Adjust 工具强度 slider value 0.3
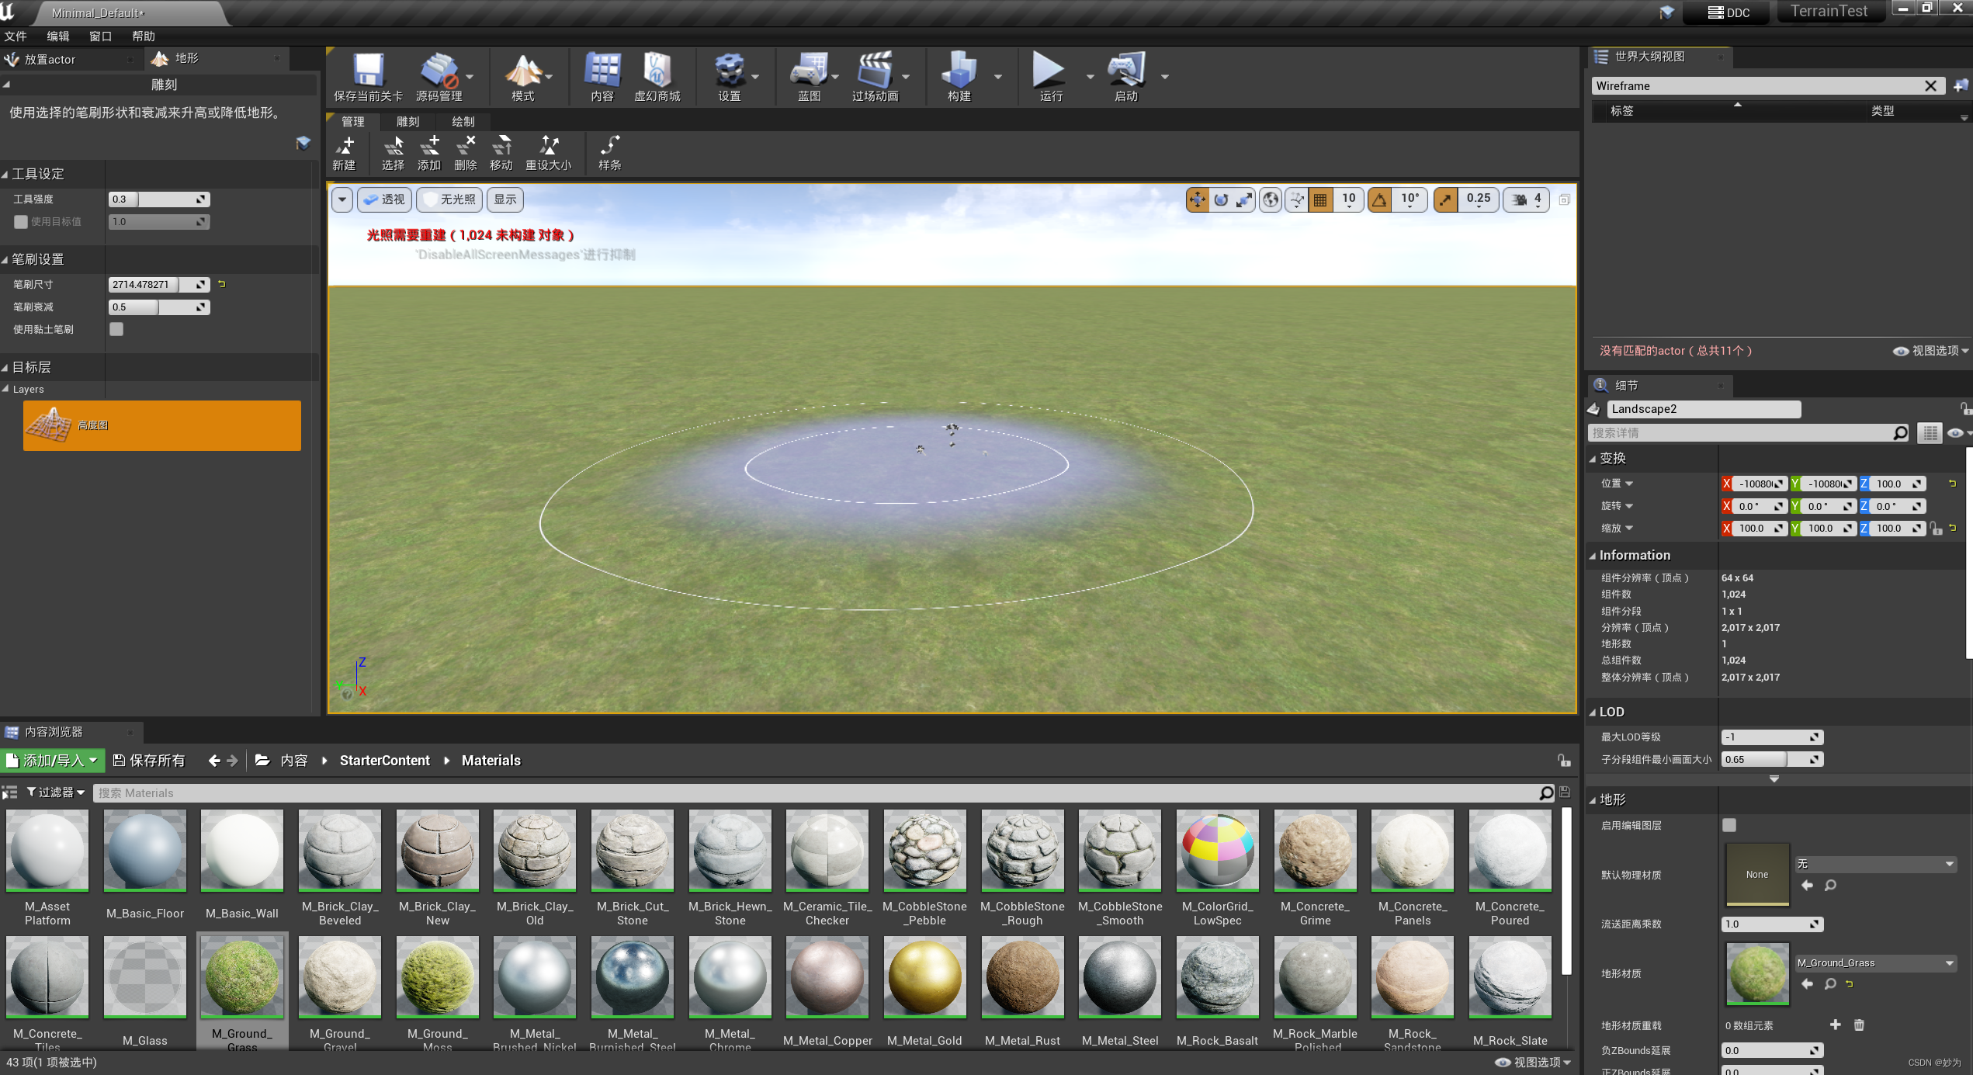Image resolution: width=1973 pixels, height=1075 pixels. (x=158, y=199)
